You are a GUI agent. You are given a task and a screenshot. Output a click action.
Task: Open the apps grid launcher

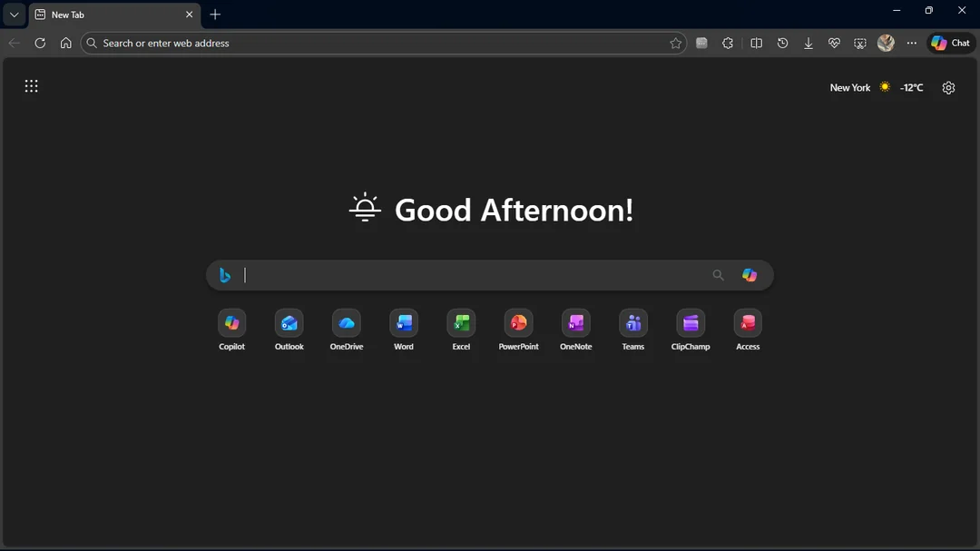point(32,86)
